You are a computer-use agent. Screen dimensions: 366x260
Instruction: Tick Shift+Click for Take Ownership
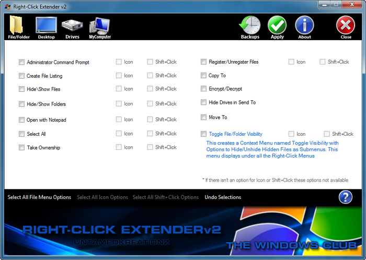point(150,147)
